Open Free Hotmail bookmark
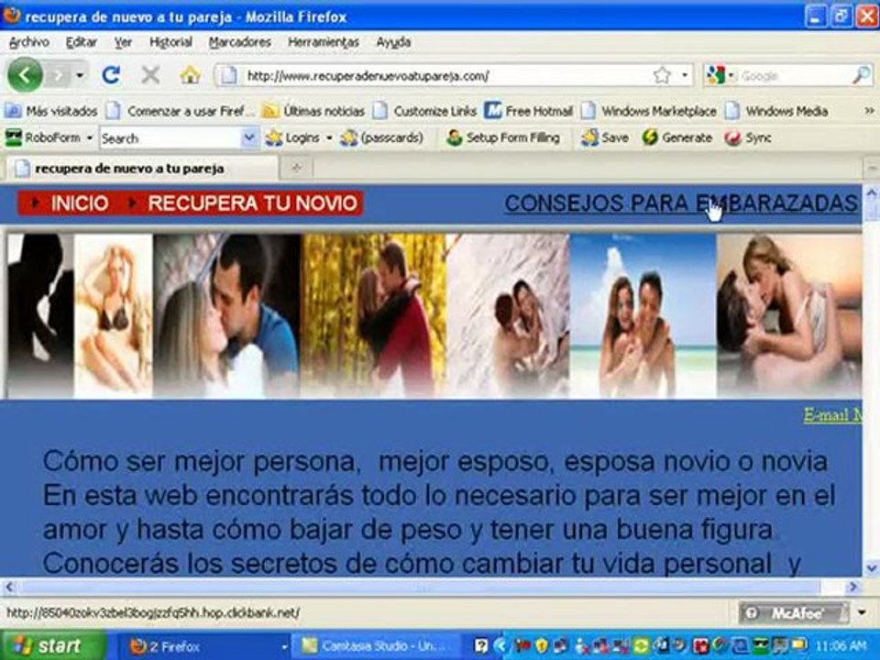This screenshot has height=660, width=880. click(x=529, y=111)
